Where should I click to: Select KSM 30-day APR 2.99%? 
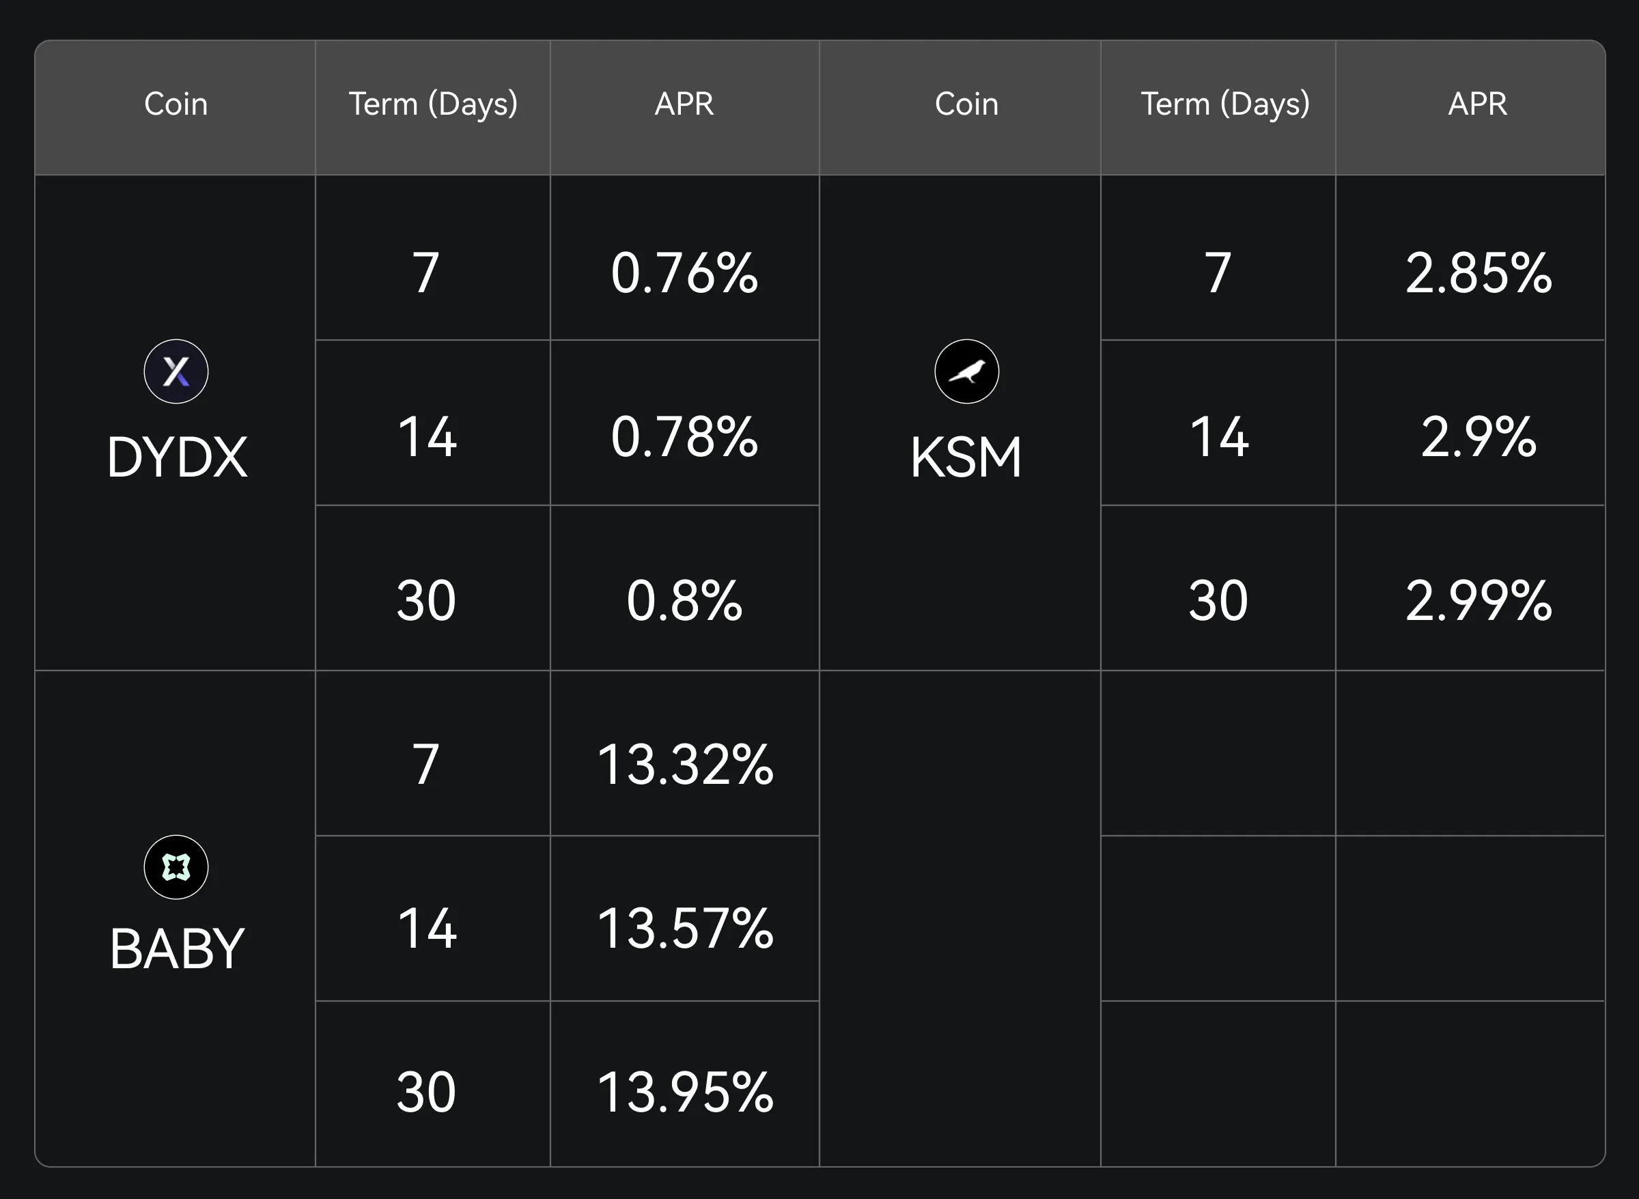[1478, 602]
